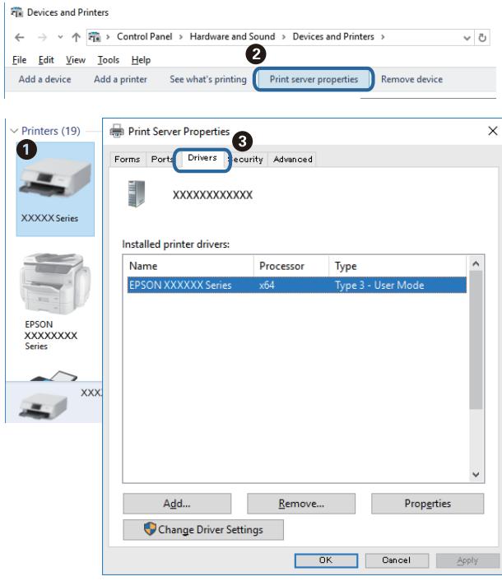502x581 pixels.
Task: Refresh the Devices and Printers view
Action: click(482, 37)
